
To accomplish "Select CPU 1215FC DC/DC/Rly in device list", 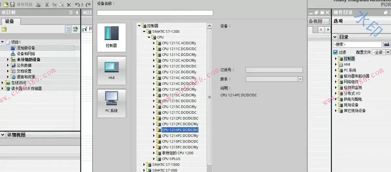I will pyautogui.click(x=180, y=147).
